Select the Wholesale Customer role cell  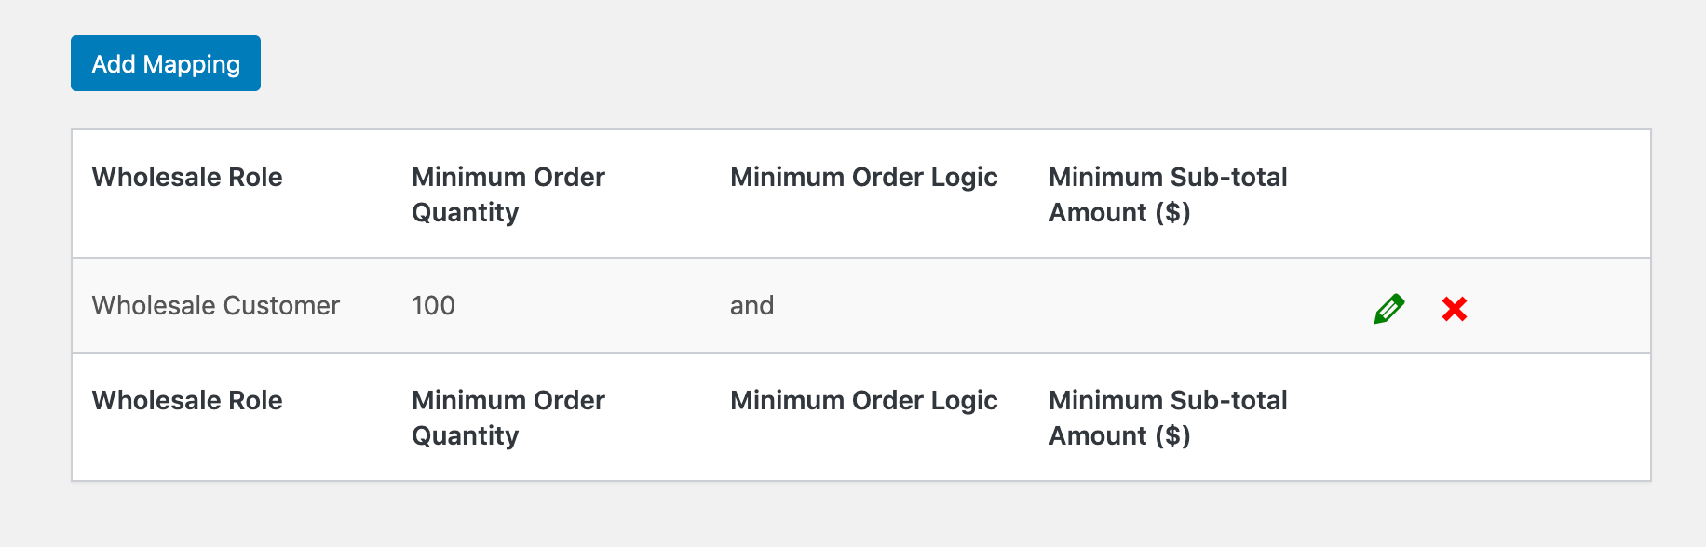pos(216,305)
